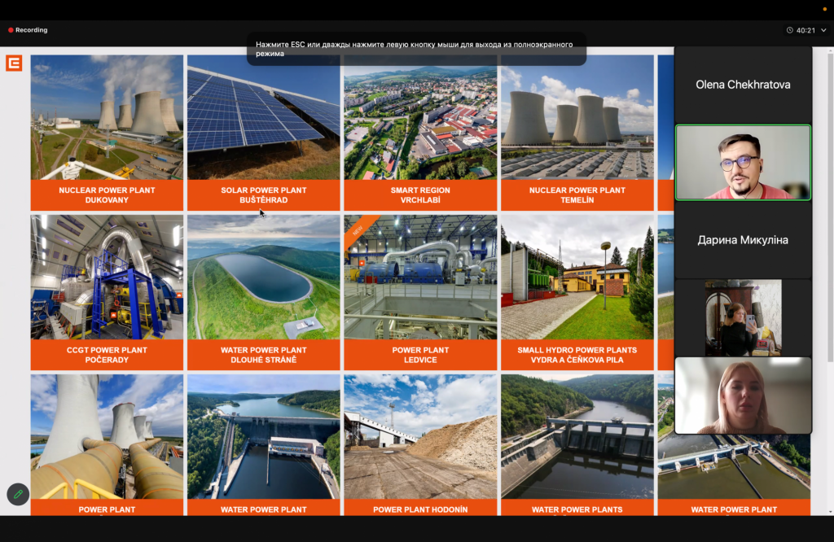Open Solar Power Plant Buštěhrad card
834x542 pixels.
(x=264, y=133)
